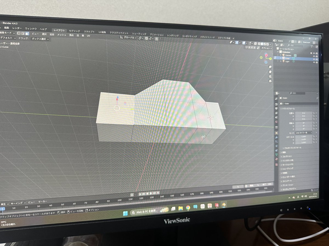Click the navigation gizmo red X axis
The width and height of the screenshot is (329, 246).
(266, 55)
